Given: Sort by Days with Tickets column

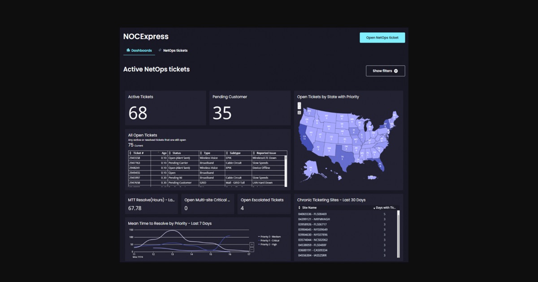Looking at the screenshot, I should coord(385,208).
